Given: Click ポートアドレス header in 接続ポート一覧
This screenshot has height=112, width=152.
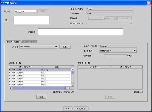Looking at the screenshot, I should [x=126, y=67].
